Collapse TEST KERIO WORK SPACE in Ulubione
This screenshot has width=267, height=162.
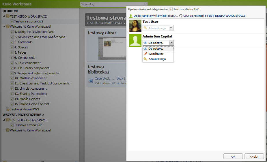point(4,16)
